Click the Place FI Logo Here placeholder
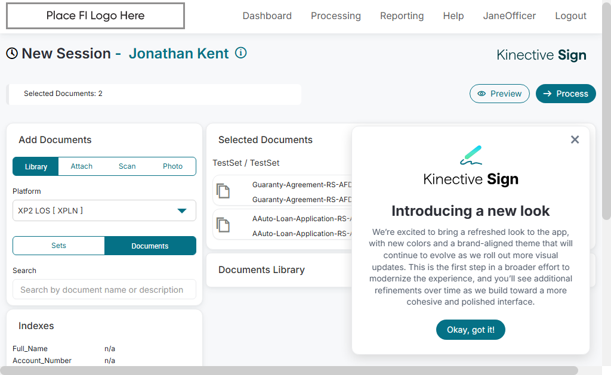This screenshot has width=611, height=375. (95, 16)
